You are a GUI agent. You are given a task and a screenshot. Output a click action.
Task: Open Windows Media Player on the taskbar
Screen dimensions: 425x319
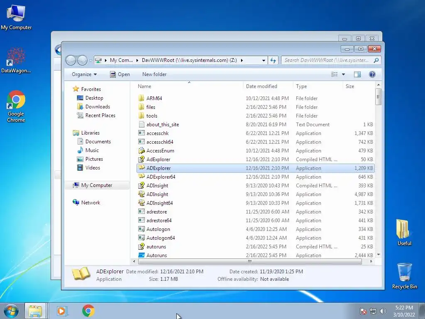(62, 311)
